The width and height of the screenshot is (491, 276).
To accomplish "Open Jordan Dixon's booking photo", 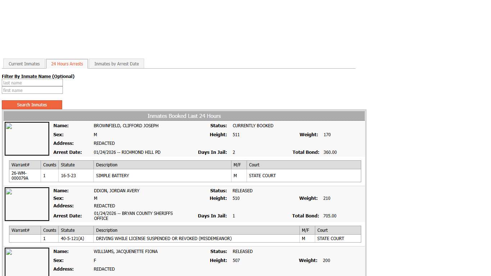I will point(27,204).
